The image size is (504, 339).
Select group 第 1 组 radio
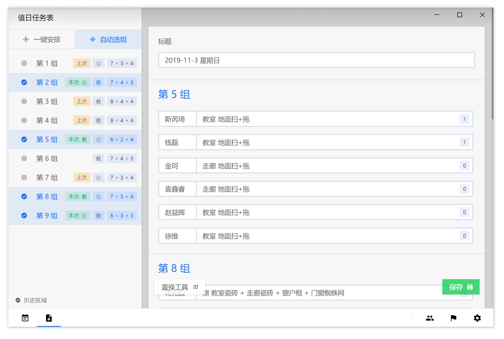[x=24, y=63]
